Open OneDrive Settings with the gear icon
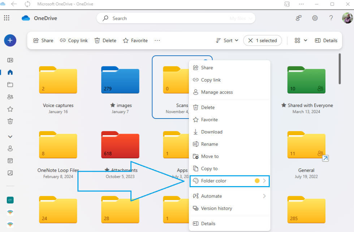This screenshot has height=232, width=354. click(x=315, y=18)
